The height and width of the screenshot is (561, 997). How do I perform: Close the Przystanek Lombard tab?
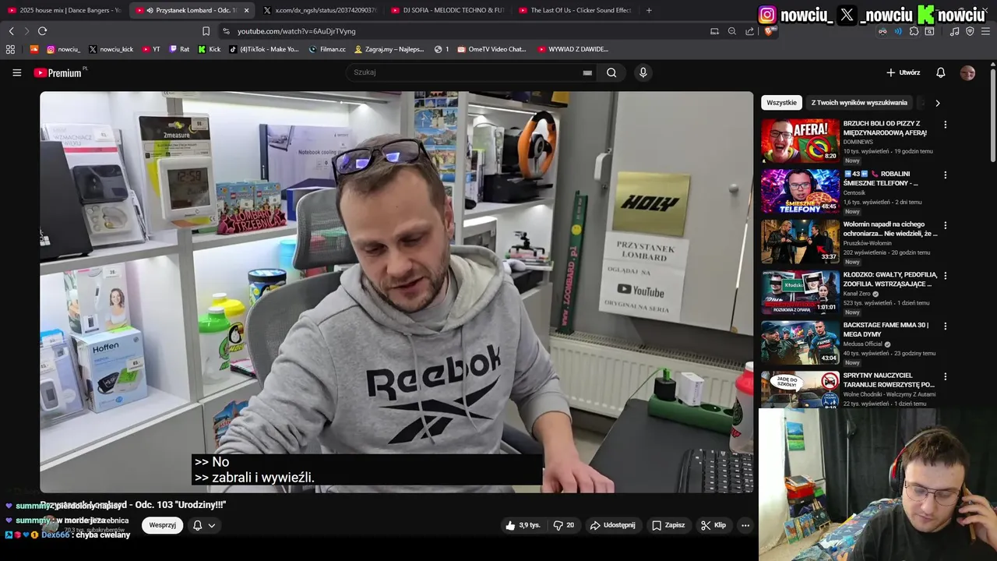click(x=246, y=10)
